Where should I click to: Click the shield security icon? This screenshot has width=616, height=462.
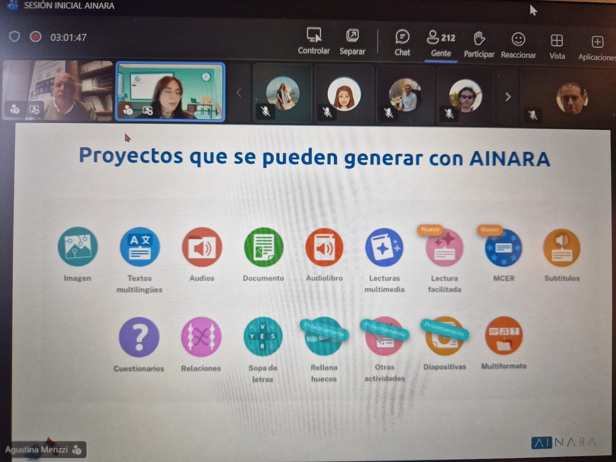pos(14,36)
